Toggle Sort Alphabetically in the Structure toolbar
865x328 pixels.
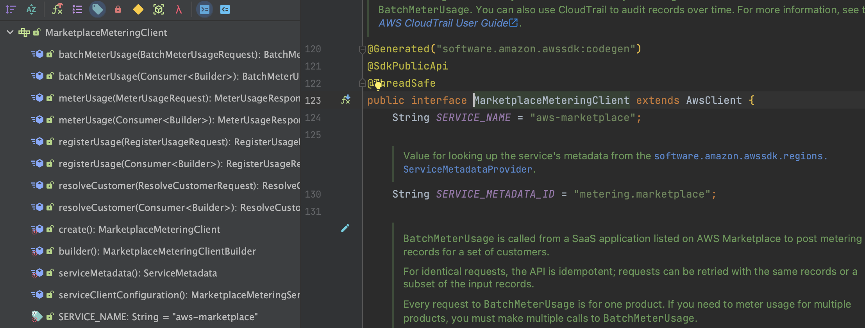tap(31, 9)
